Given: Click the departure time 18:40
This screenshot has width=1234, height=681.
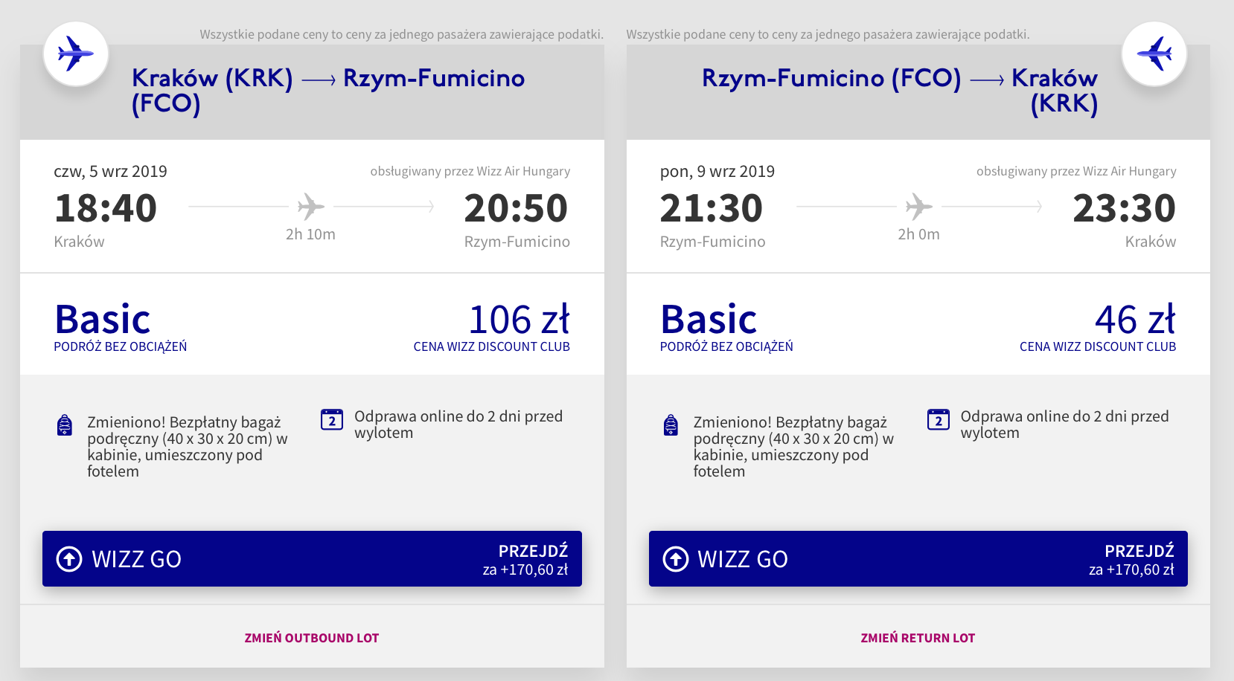Looking at the screenshot, I should (x=106, y=208).
